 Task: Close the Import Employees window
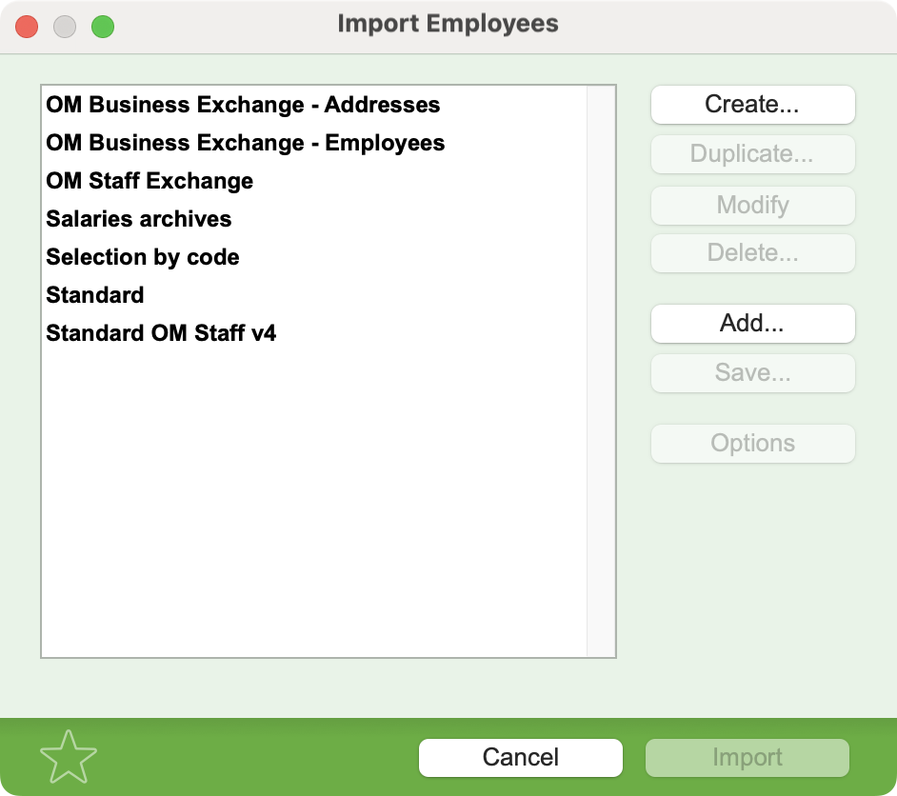pos(27,27)
